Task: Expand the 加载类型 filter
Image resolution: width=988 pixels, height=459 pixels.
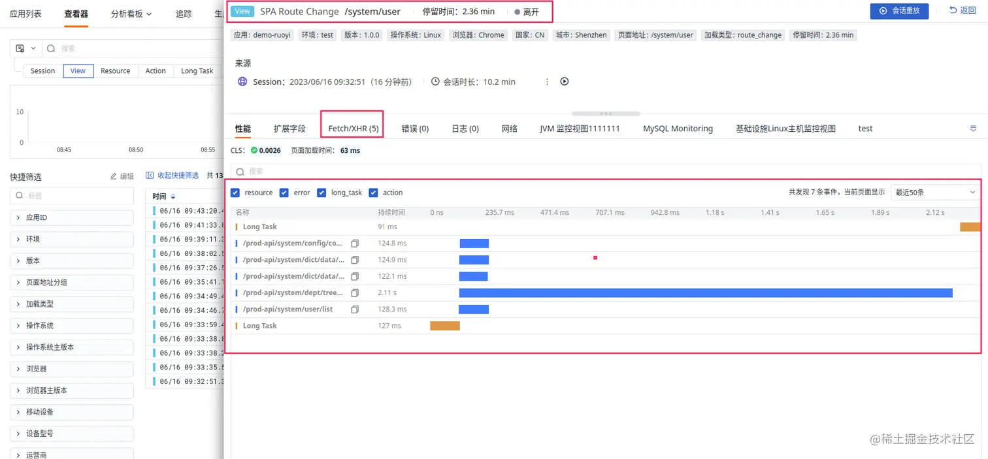Action: click(x=72, y=304)
